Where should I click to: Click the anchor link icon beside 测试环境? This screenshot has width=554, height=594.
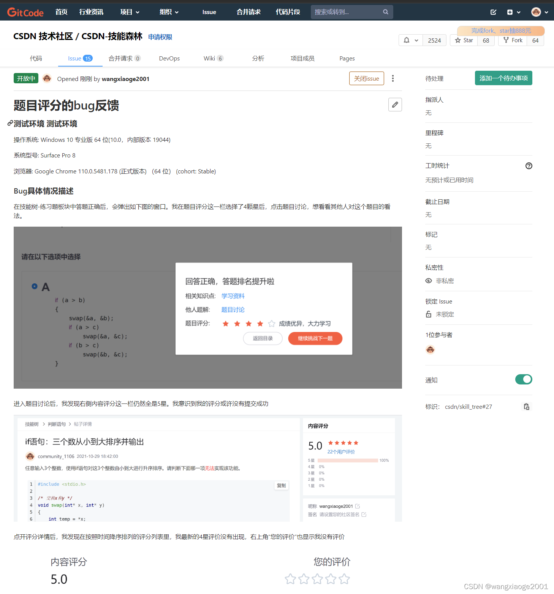click(10, 123)
